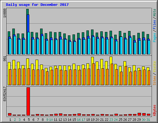Click the Hits legend label
Image resolution: width=158 pixels, height=123 pixels.
click(x=155, y=13)
